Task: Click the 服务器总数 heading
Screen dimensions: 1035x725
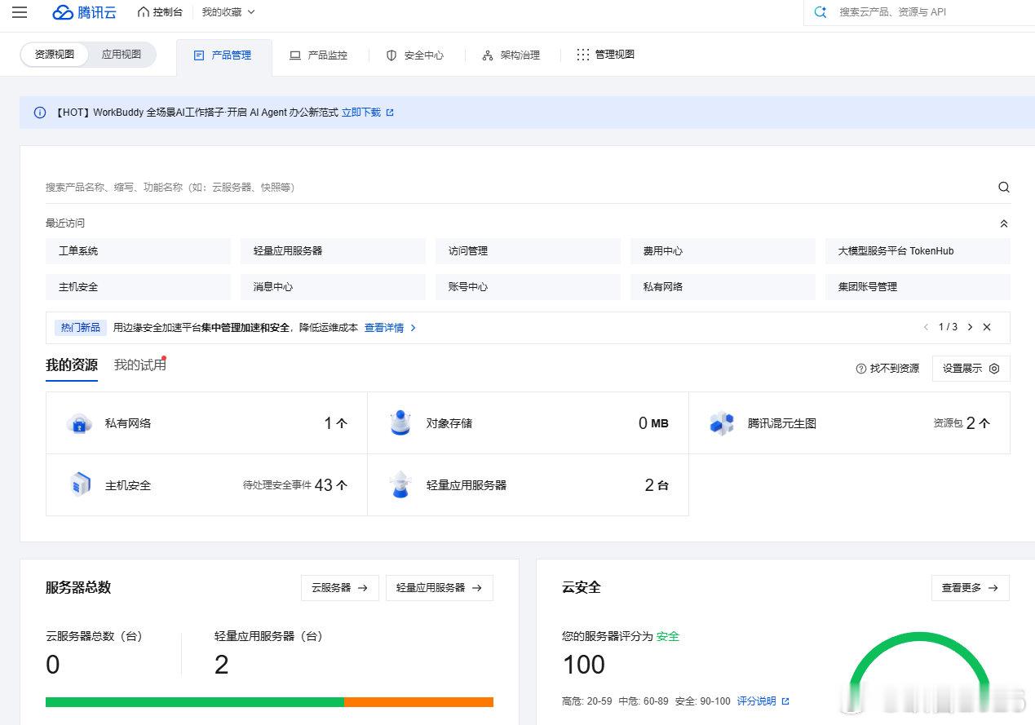Action: point(78,587)
